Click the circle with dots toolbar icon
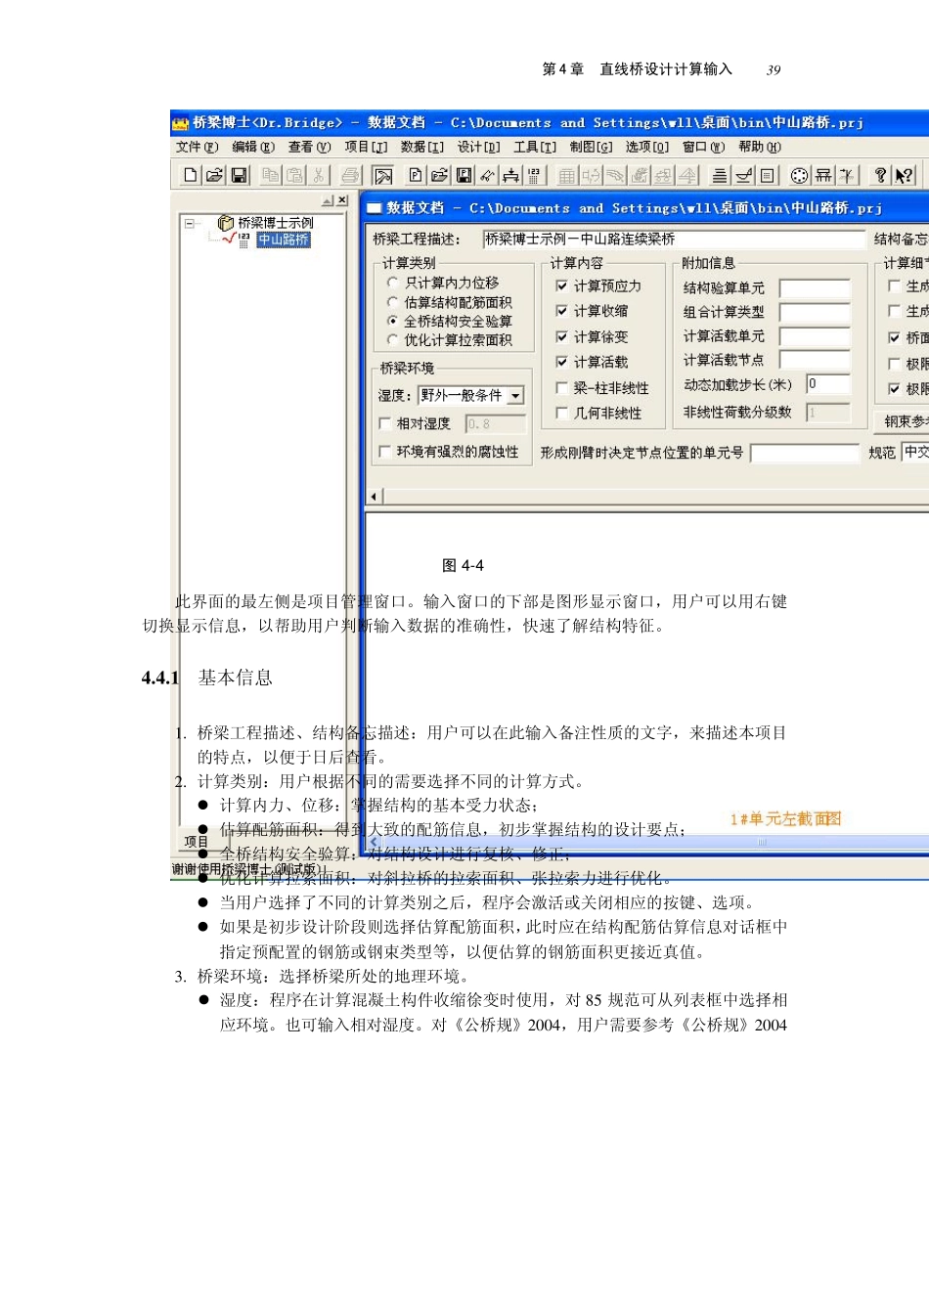This screenshot has height=1314, width=929. click(799, 176)
